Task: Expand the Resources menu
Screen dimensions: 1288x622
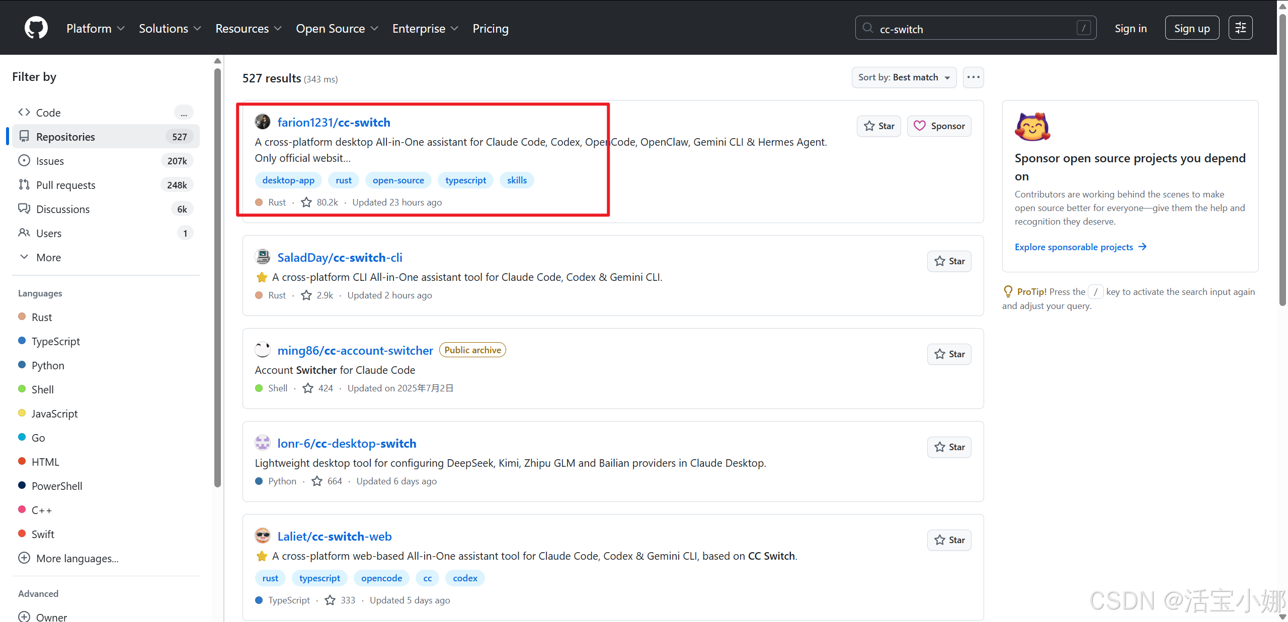Action: click(x=249, y=29)
